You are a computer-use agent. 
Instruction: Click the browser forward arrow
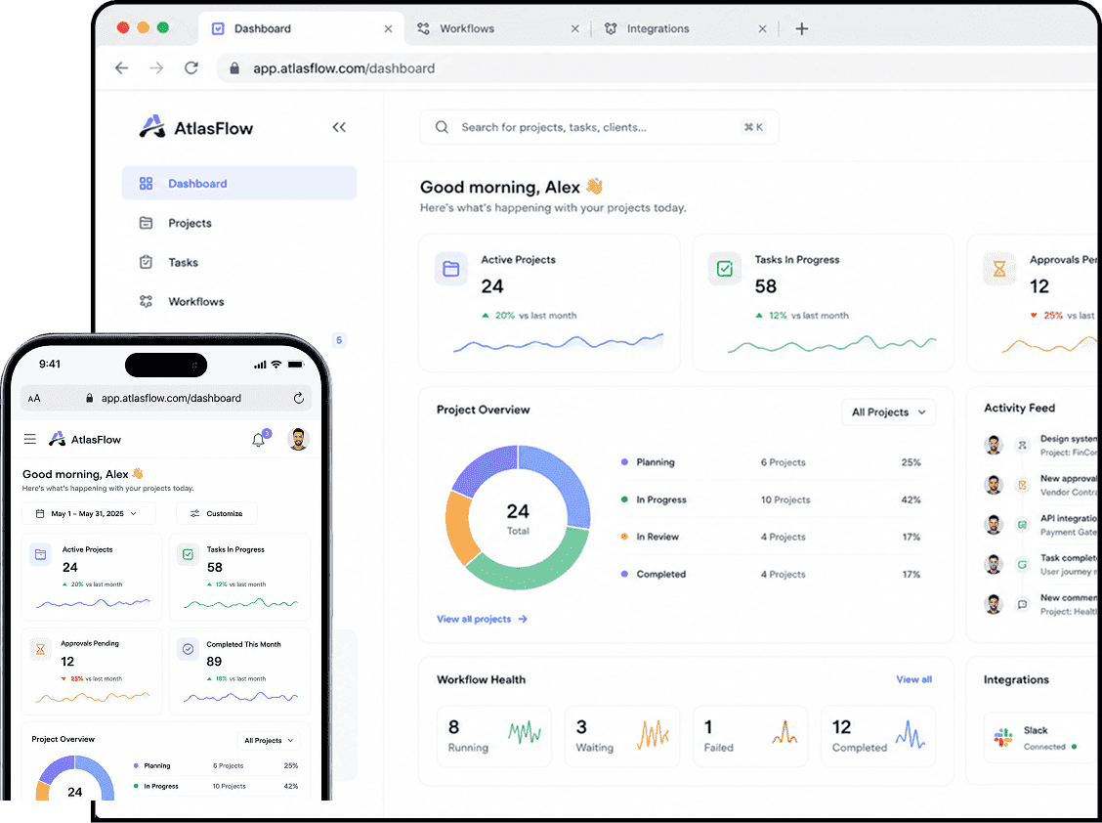coord(156,68)
